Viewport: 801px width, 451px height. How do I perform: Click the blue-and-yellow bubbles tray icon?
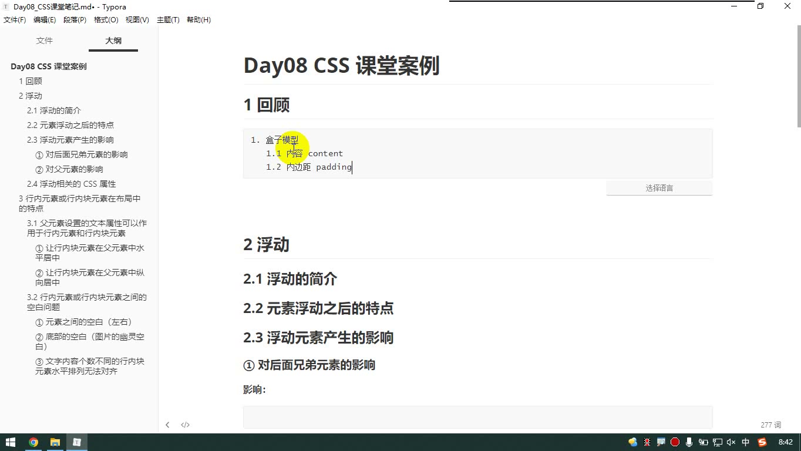(632, 442)
